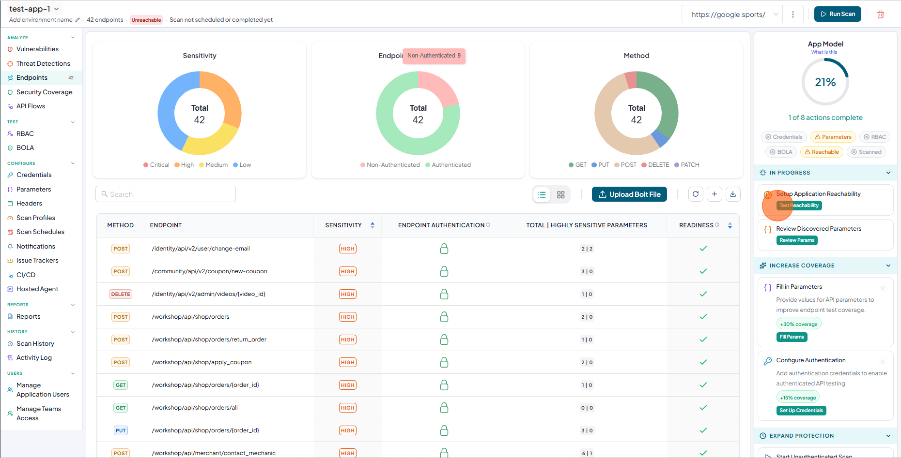Sort by Sensitivity column arrows

click(373, 225)
